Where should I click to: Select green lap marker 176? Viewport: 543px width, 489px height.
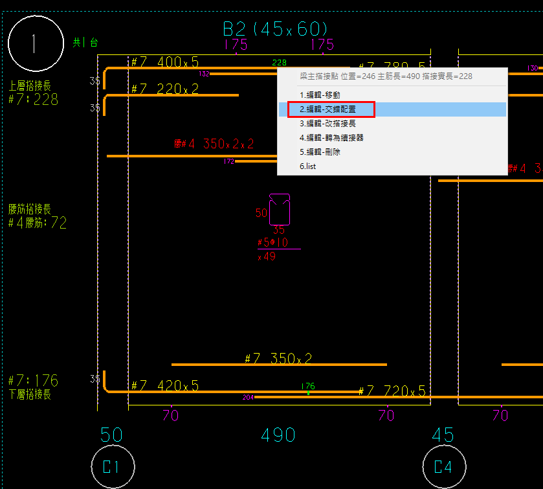308,386
